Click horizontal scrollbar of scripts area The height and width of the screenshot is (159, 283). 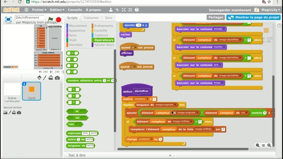(183, 149)
